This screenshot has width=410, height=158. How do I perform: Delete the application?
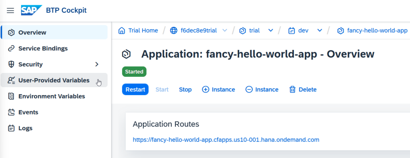(303, 89)
